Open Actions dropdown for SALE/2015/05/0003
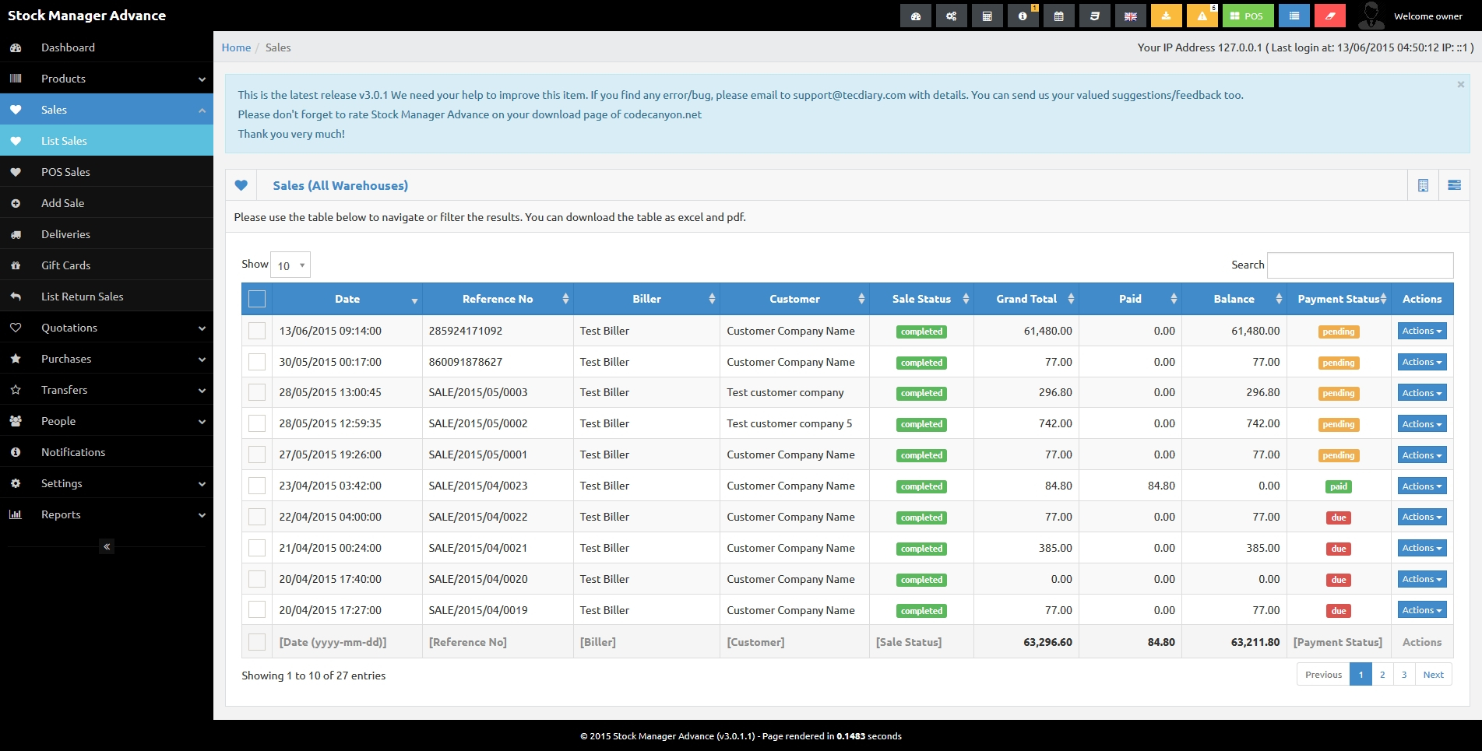Screen dimensions: 1482x751 tap(1421, 393)
